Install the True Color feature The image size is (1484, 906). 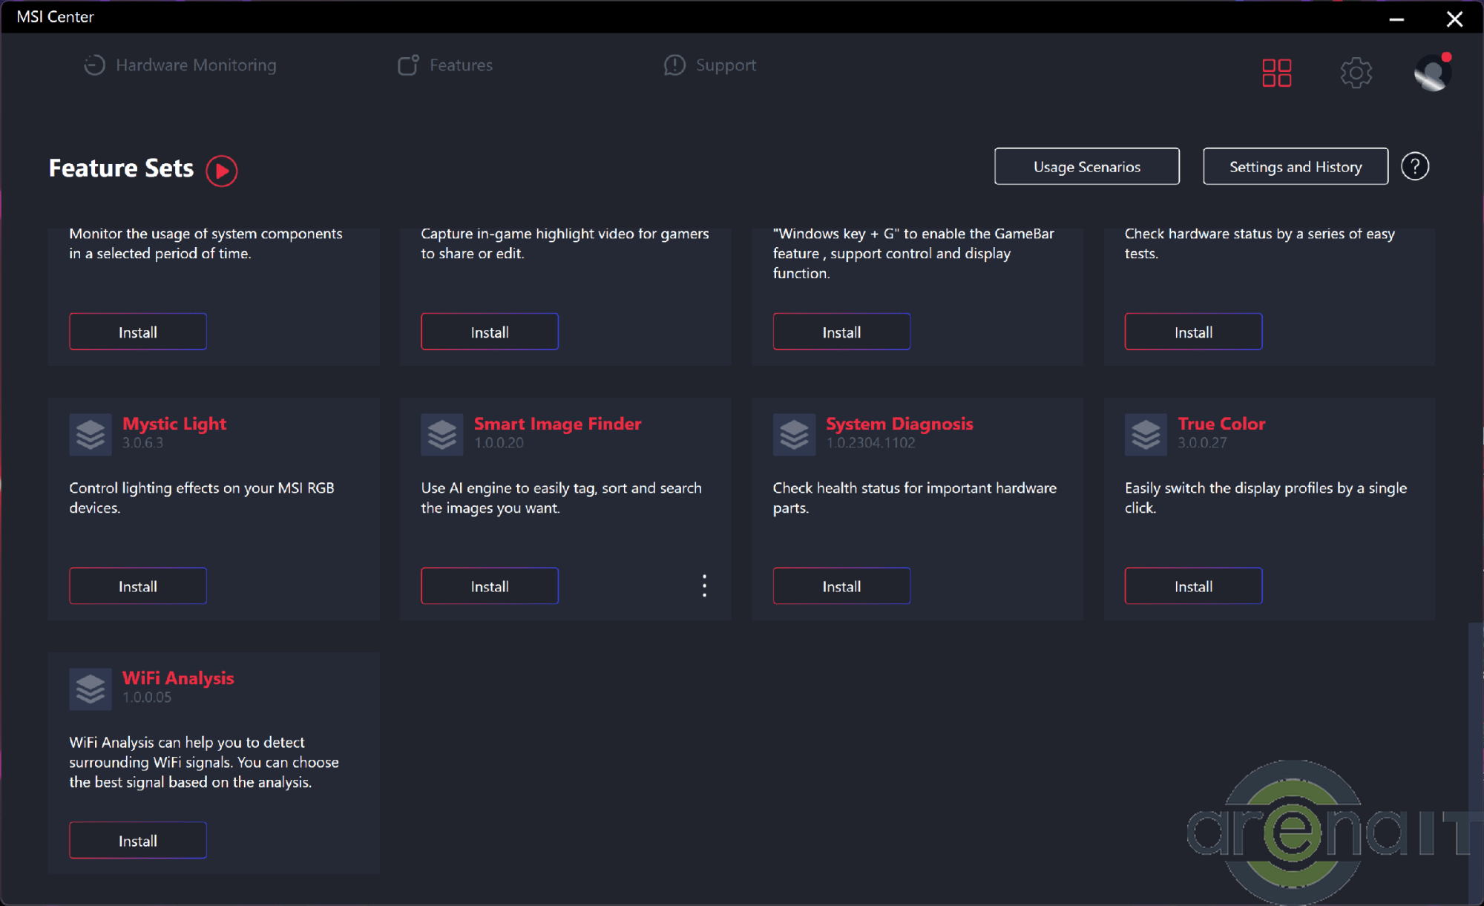[x=1193, y=586]
